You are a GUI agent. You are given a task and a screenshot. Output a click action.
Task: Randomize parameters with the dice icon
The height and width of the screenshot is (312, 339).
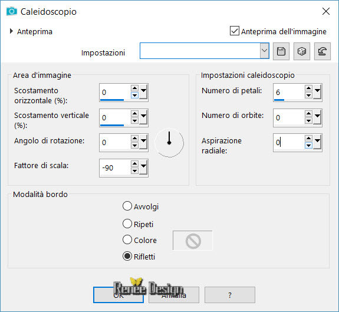point(302,51)
